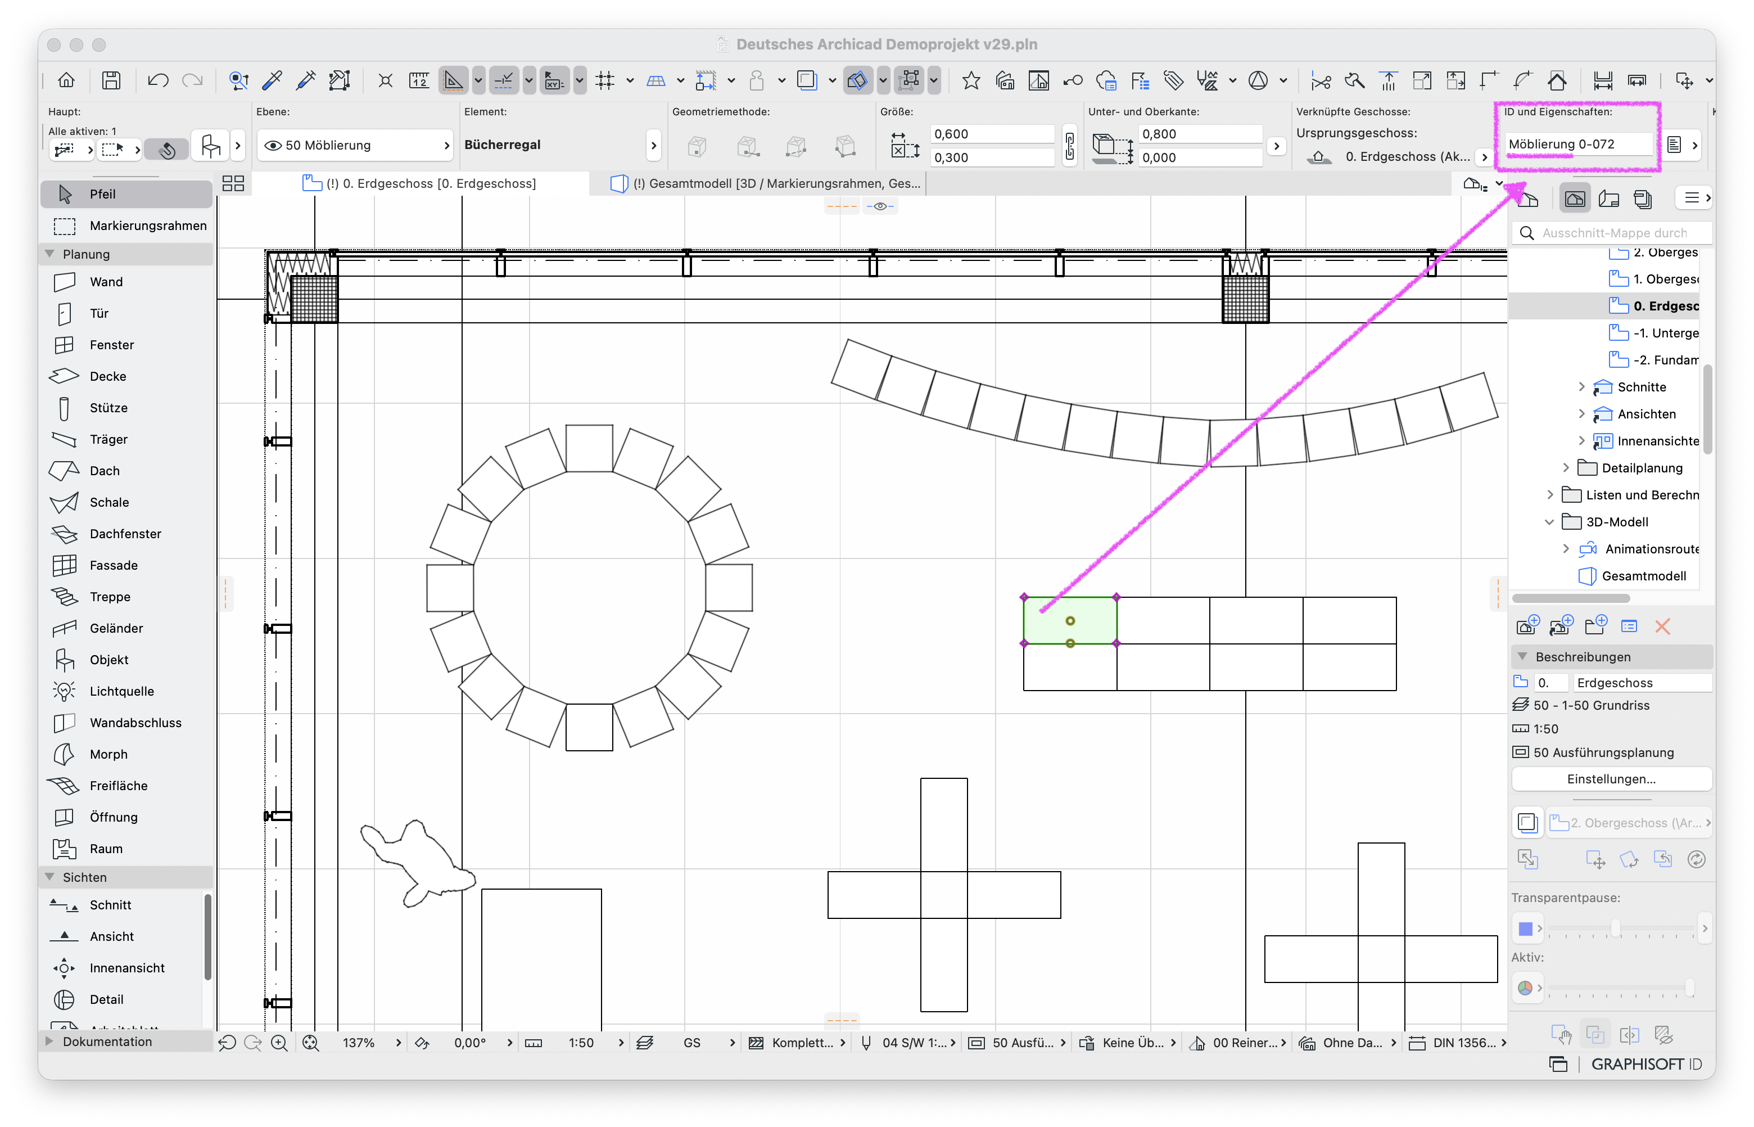Image resolution: width=1754 pixels, height=1127 pixels.
Task: Toggle the ruler measurement toolbar button
Action: (419, 80)
